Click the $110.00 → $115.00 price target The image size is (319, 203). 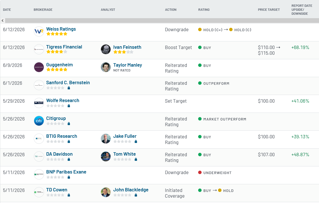(269, 50)
